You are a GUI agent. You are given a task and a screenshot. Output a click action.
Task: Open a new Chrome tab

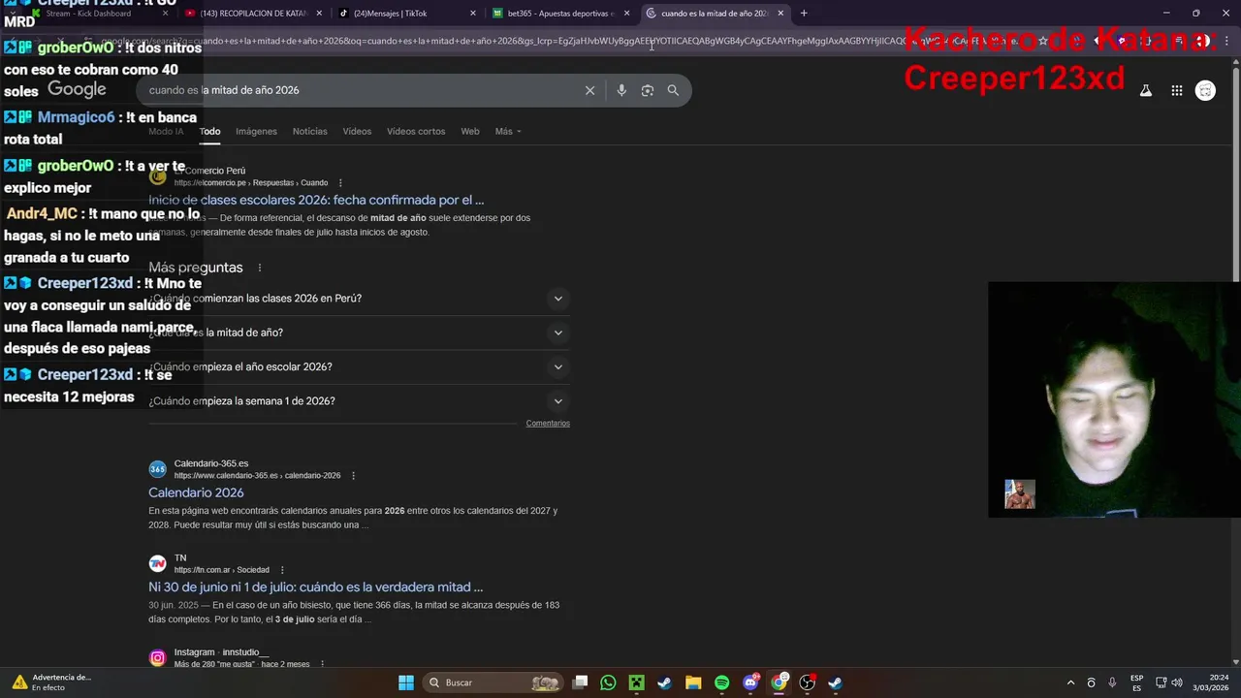tap(804, 14)
